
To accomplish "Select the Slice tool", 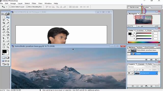I will click(x=8, y=23).
